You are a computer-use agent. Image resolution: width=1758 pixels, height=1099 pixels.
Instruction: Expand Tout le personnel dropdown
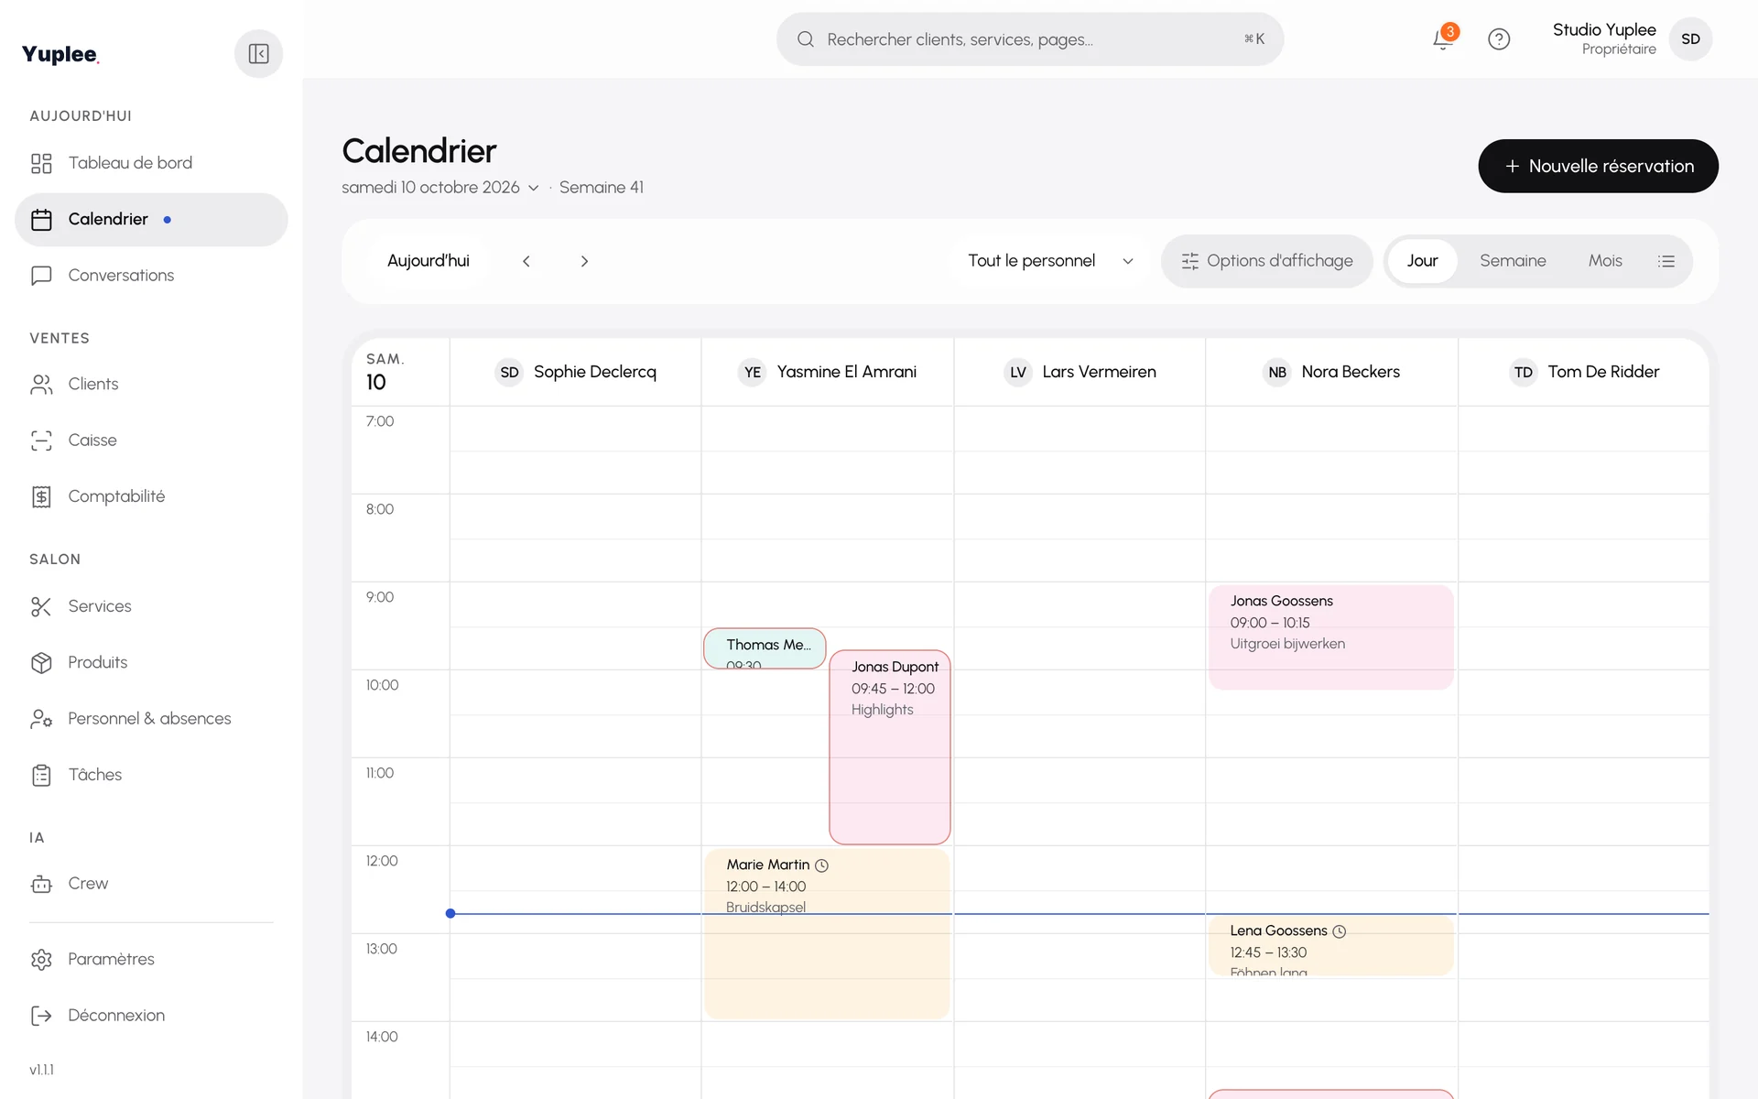click(x=1050, y=261)
